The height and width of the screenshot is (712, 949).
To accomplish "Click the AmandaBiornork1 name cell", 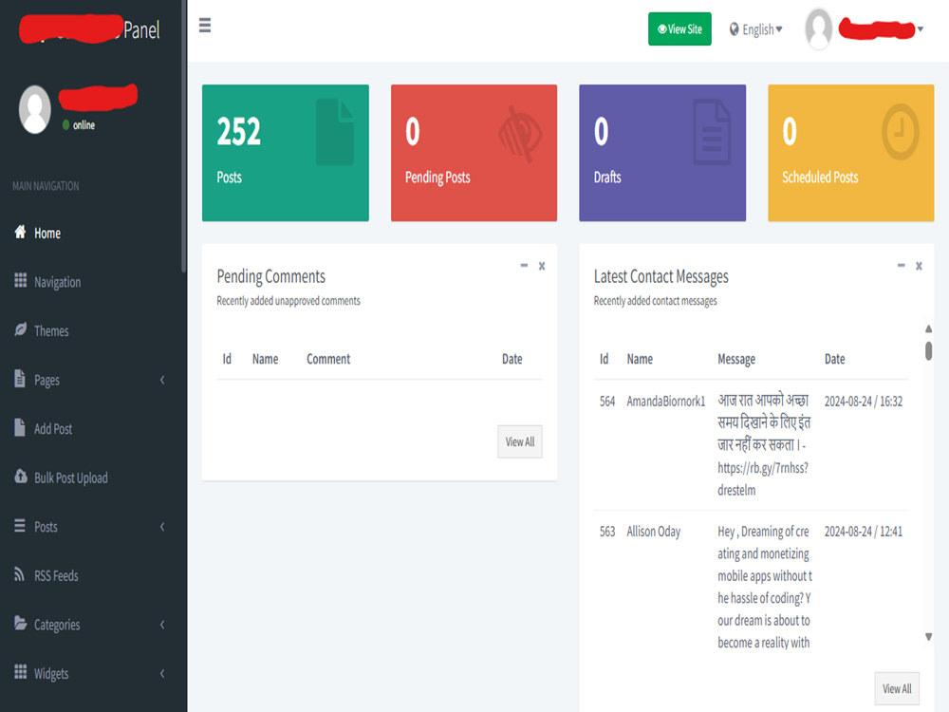I will pyautogui.click(x=666, y=401).
